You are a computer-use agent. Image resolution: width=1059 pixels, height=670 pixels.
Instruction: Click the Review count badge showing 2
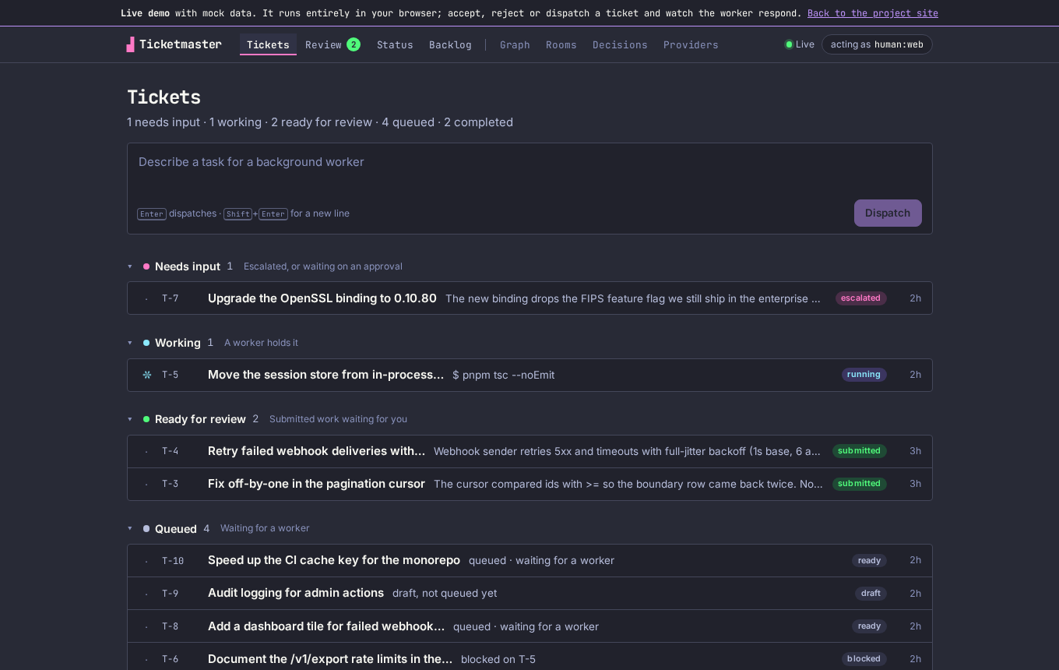(x=354, y=44)
